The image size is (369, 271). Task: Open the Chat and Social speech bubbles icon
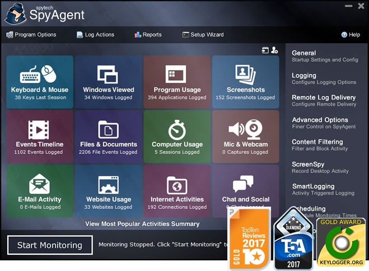tap(243, 184)
